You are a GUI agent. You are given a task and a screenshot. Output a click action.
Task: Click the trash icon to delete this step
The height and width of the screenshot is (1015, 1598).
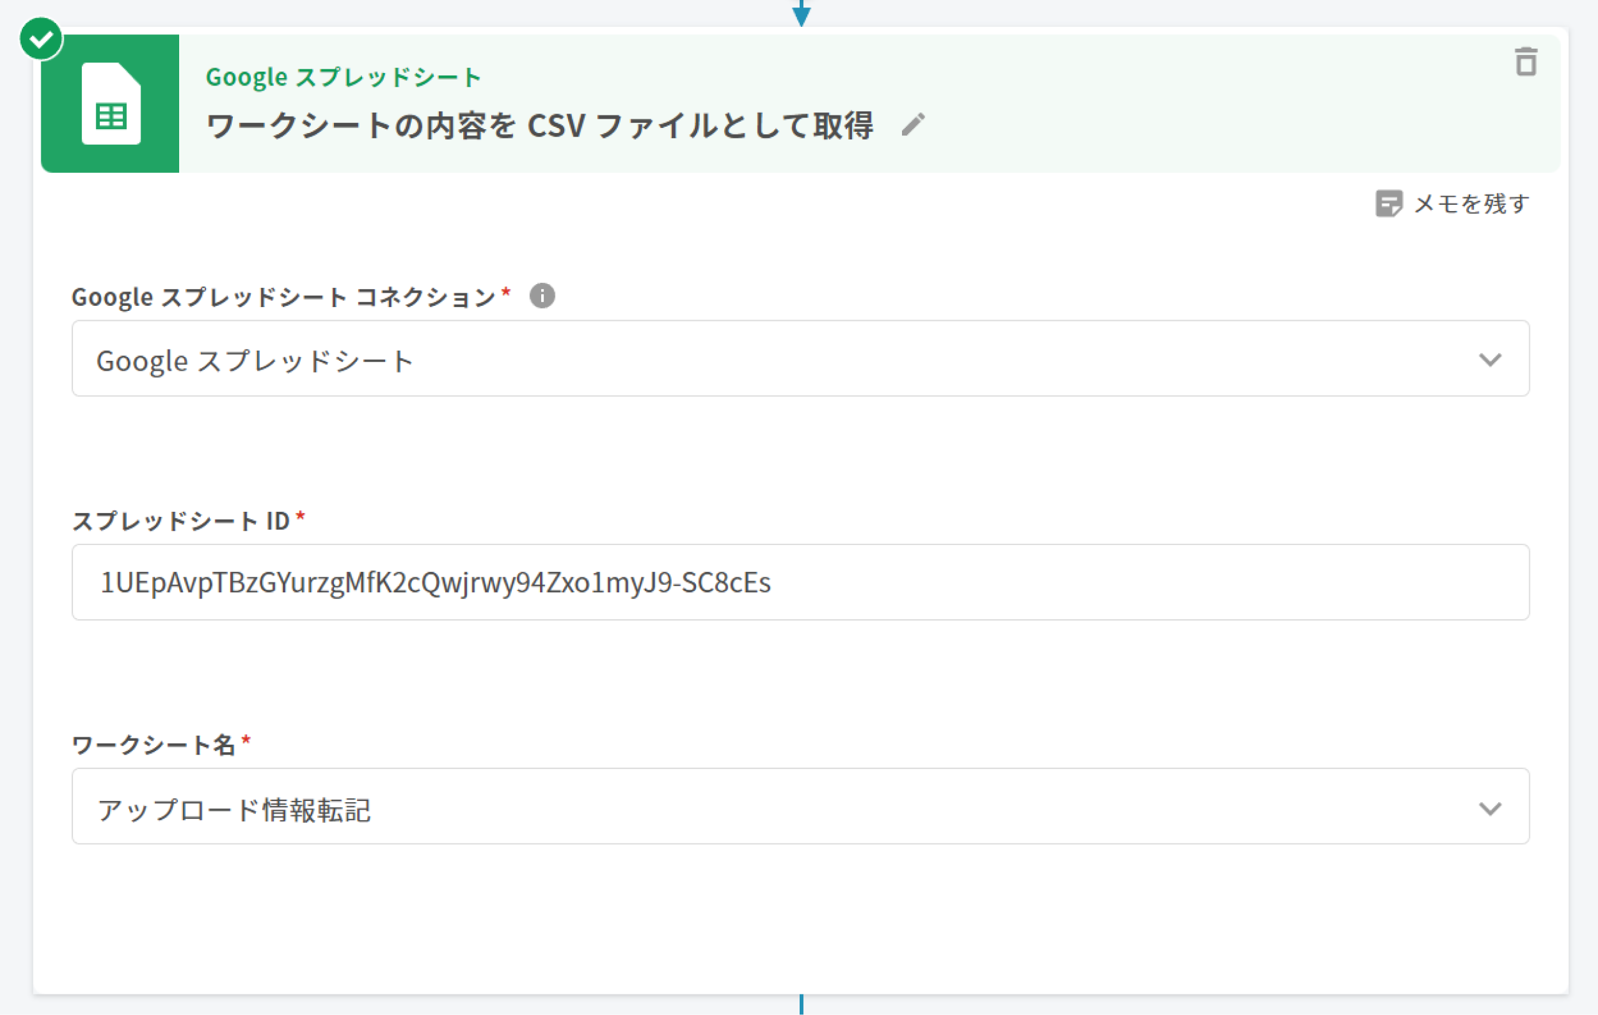[1526, 62]
